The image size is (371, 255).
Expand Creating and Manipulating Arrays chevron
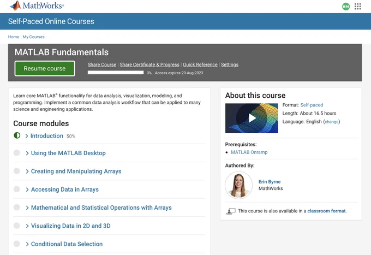(27, 171)
